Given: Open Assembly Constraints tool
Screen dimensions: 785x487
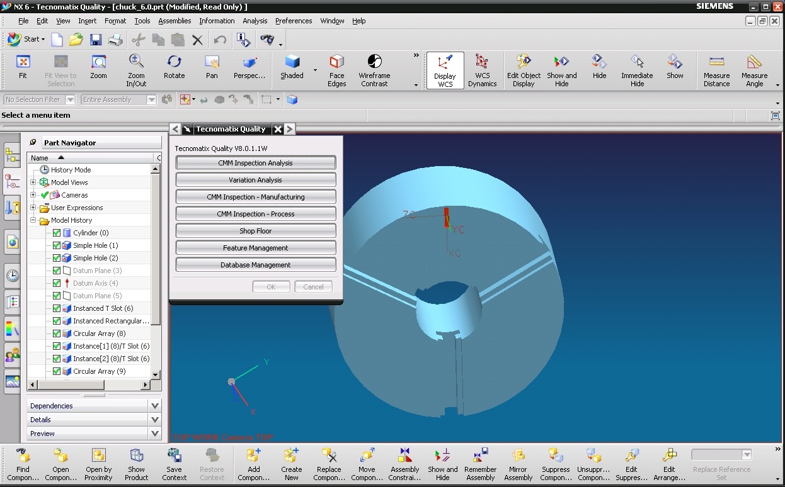Looking at the screenshot, I should coord(404,464).
